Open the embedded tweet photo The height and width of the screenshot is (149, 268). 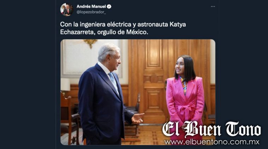click(x=138, y=92)
